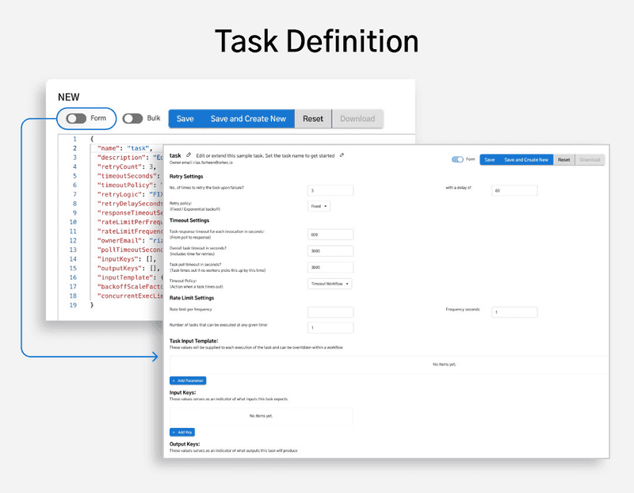634x493 pixels.
Task: Click the pencil icon beside the task name
Action: 188,155
